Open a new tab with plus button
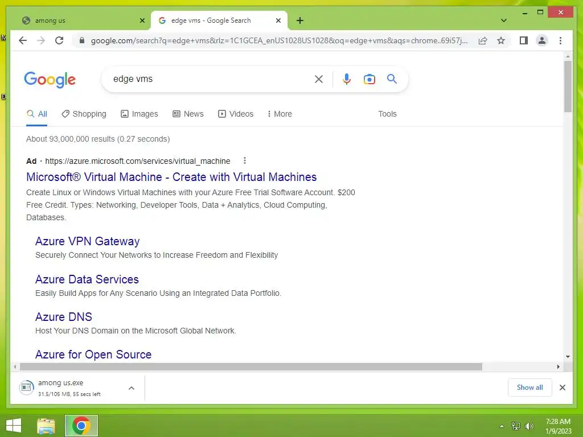The width and height of the screenshot is (583, 437). pyautogui.click(x=300, y=20)
